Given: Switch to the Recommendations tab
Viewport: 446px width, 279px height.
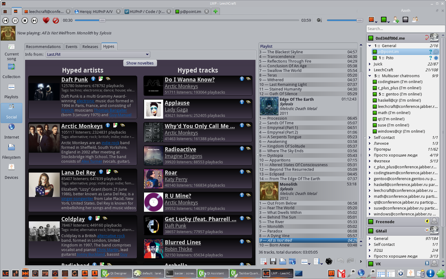Looking at the screenshot, I should click(43, 46).
